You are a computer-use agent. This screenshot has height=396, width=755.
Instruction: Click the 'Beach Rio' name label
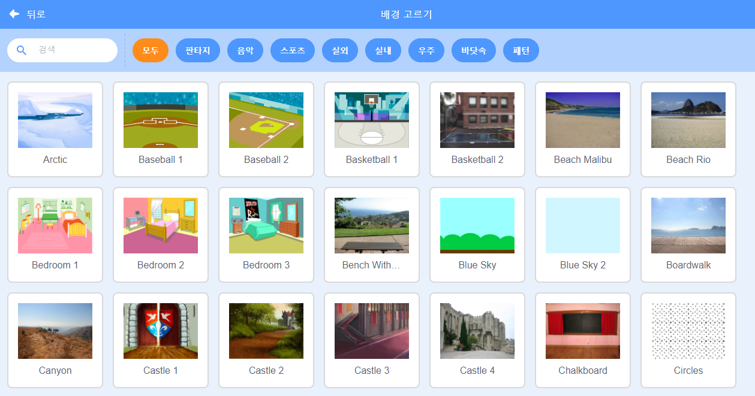[688, 159]
